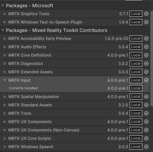Expand the MRTK UX Core Scripts entry
This screenshot has width=153, height=152.
(x=5, y=138)
